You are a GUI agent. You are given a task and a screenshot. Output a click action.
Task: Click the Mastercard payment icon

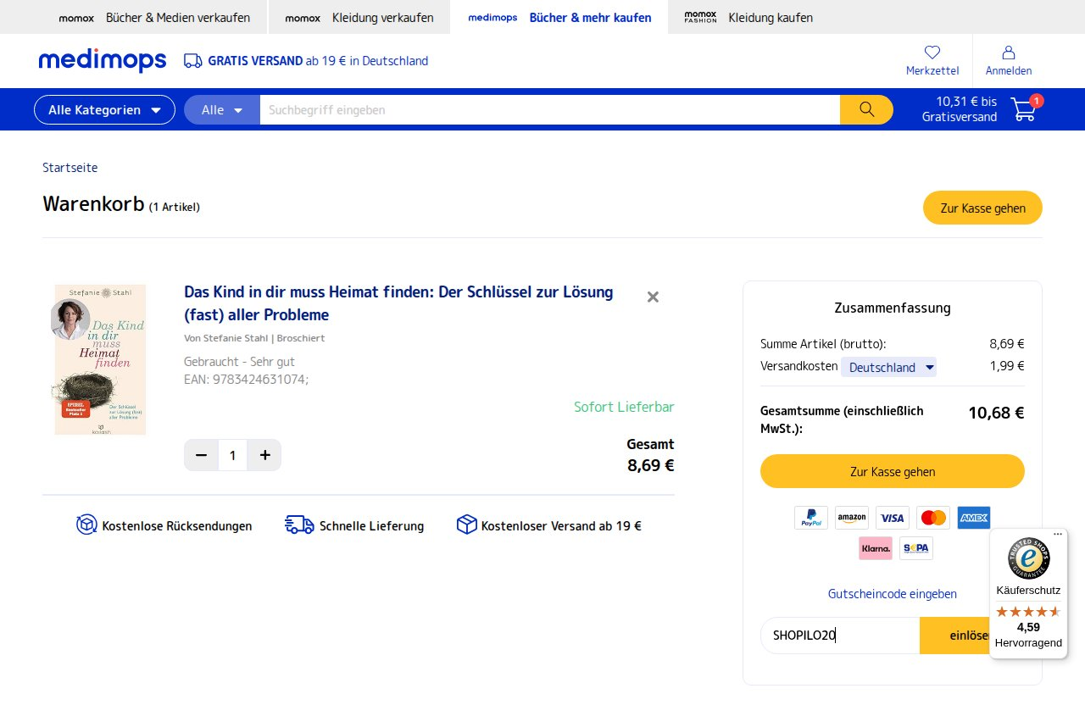933,518
